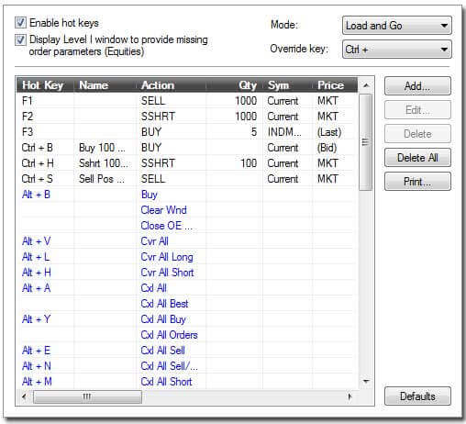This screenshot has width=466, height=424.
Task: Open the Mode dropdown showing Load and Go
Action: click(x=397, y=26)
